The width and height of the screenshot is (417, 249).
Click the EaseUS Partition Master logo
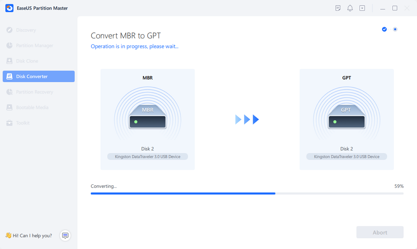9,8
